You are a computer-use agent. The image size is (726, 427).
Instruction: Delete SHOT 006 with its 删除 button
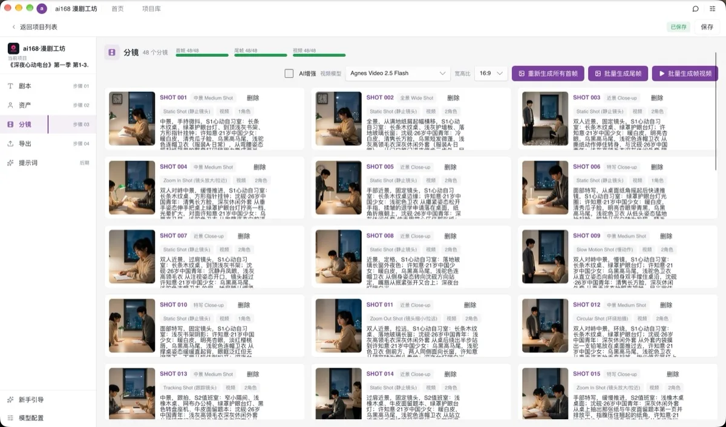(x=656, y=167)
